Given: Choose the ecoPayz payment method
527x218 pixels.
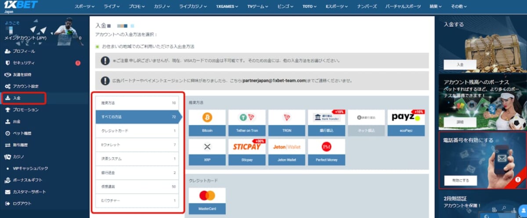Looking at the screenshot, I should click(x=406, y=122).
